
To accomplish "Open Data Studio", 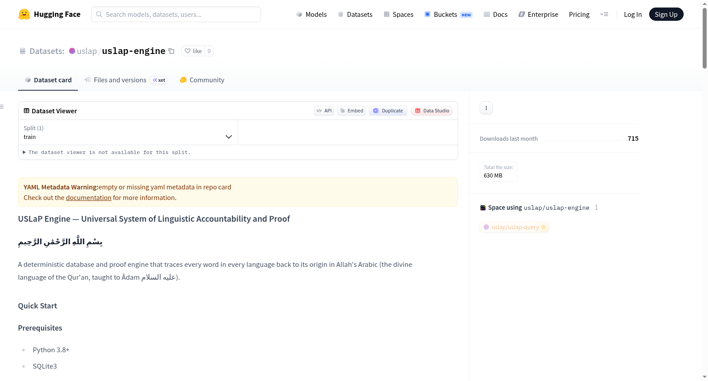I will (432, 111).
